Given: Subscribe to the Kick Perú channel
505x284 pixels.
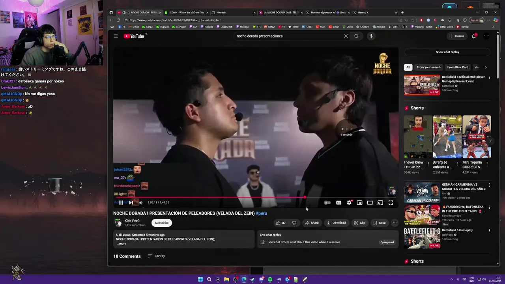Looking at the screenshot, I should pyautogui.click(x=161, y=223).
